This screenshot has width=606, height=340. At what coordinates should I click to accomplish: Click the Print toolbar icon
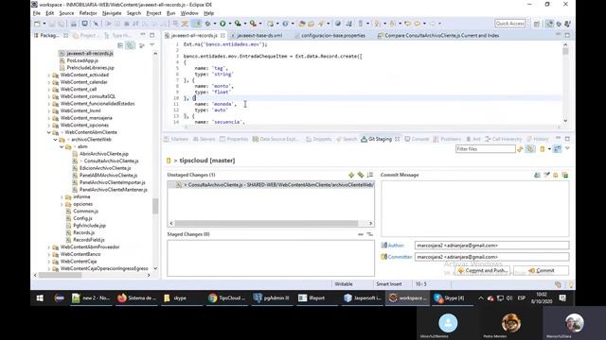[74, 24]
